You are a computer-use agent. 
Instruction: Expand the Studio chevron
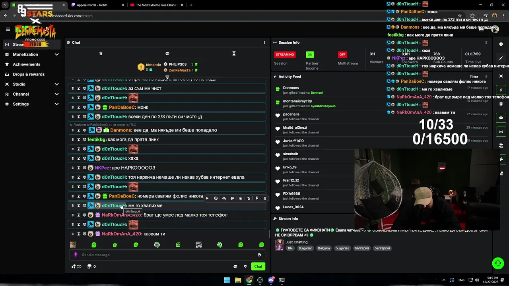[x=56, y=84]
